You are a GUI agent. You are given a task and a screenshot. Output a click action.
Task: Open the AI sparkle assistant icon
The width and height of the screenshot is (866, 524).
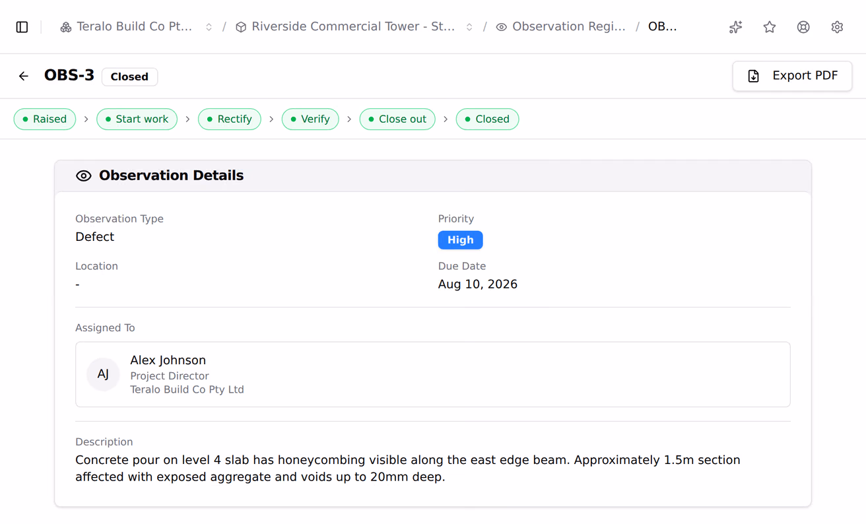[x=736, y=27]
